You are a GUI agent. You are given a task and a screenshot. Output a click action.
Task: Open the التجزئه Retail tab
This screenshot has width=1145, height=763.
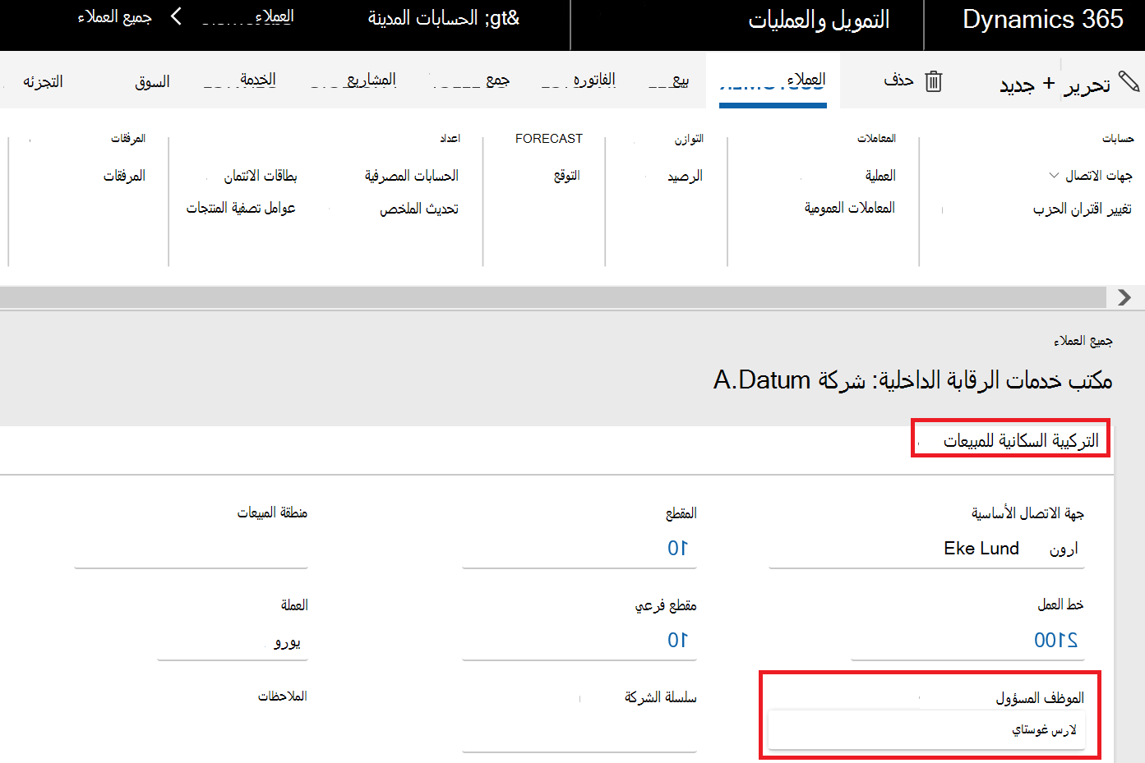tap(43, 81)
